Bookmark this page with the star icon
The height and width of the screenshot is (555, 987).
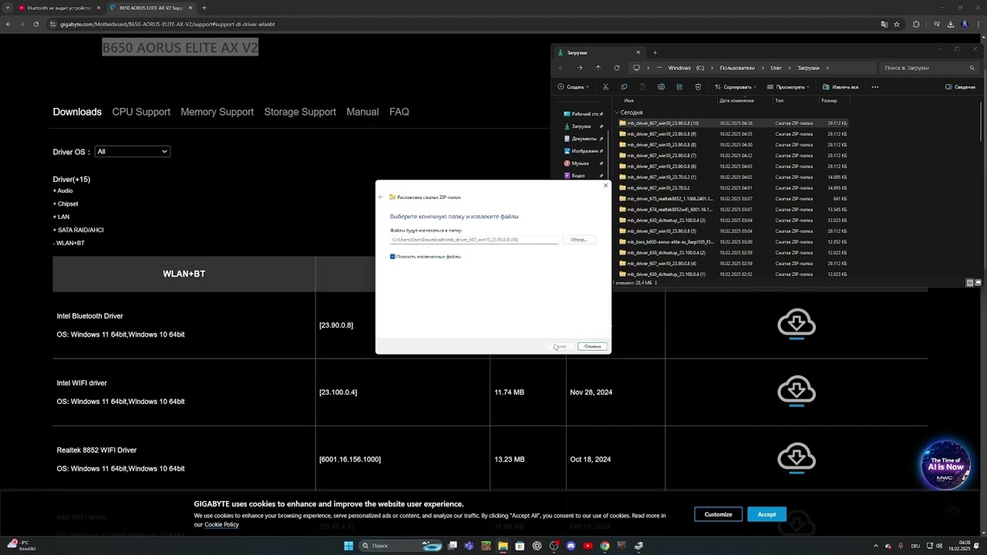897,24
